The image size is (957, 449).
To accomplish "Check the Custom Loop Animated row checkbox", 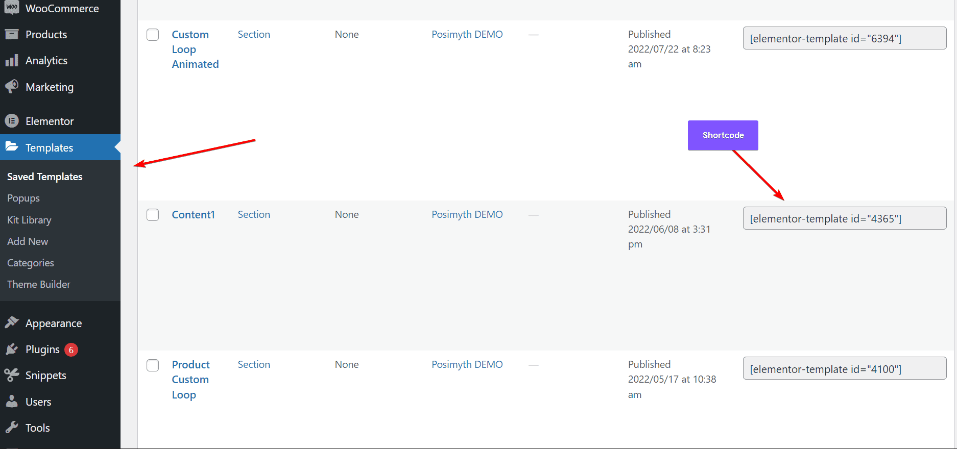I will coord(152,35).
